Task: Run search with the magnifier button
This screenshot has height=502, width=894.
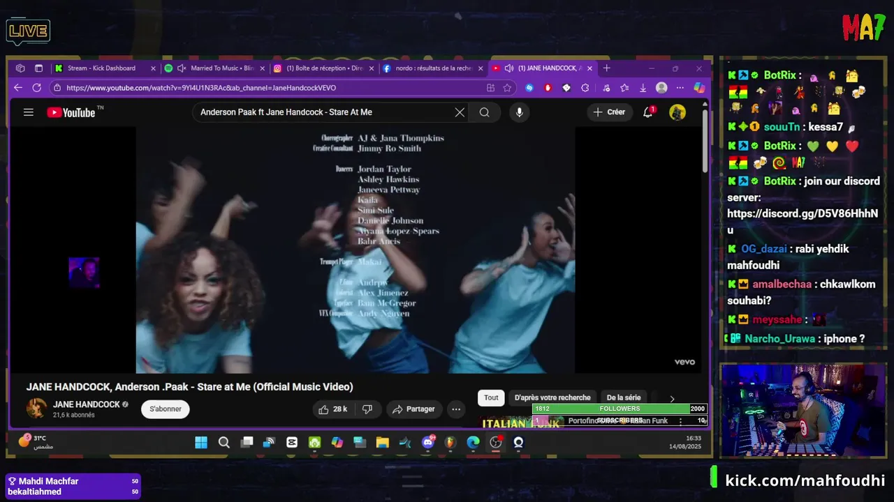Action: 484,112
